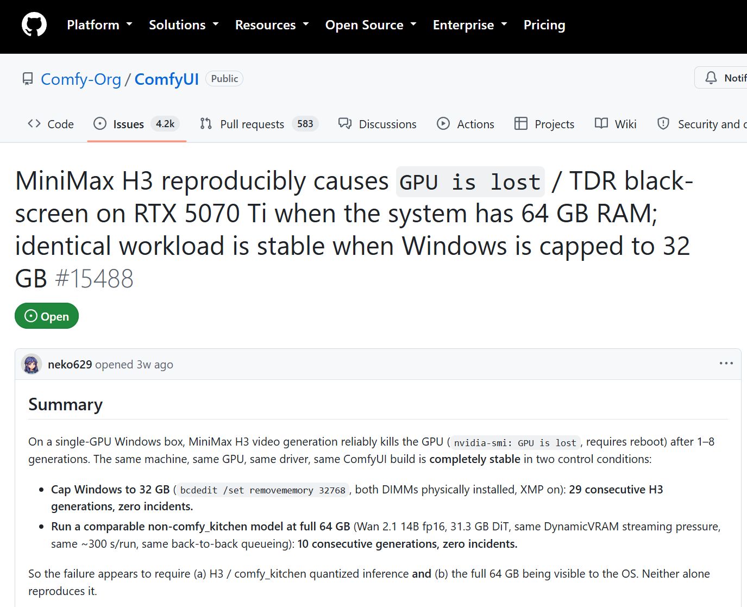Click the 'nvidia-smi: GPU is lost' code snippet

pos(515,442)
